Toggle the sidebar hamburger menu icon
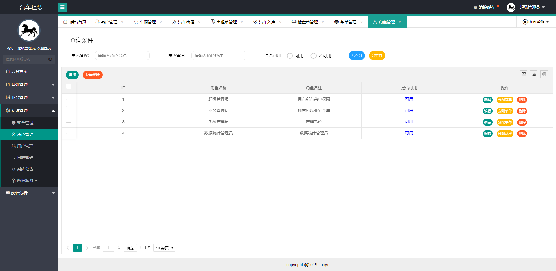556x271 pixels. [x=62, y=7]
